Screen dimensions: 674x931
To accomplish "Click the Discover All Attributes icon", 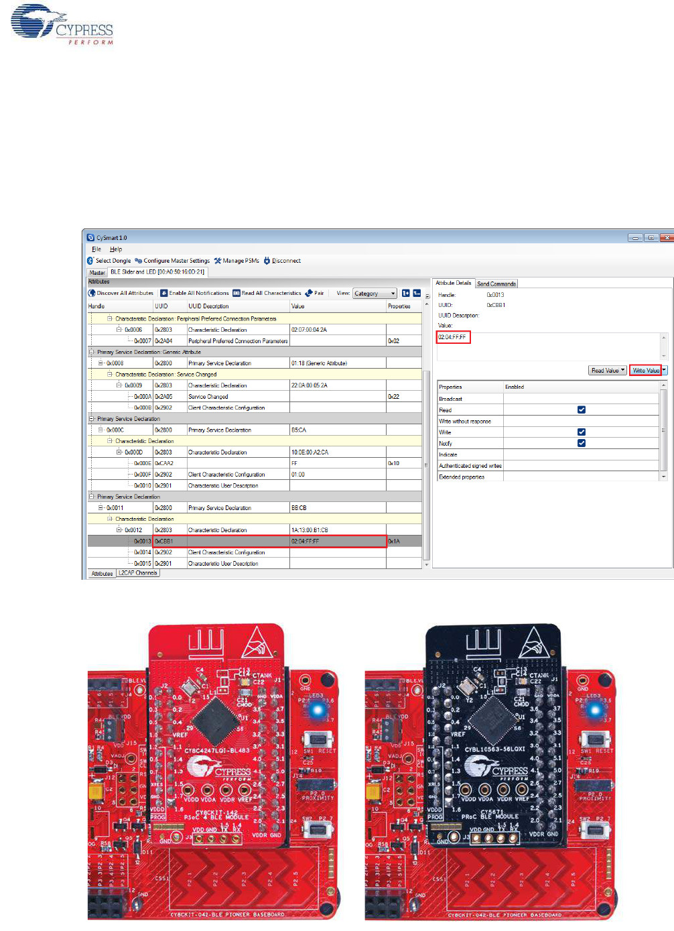I will point(92,293).
